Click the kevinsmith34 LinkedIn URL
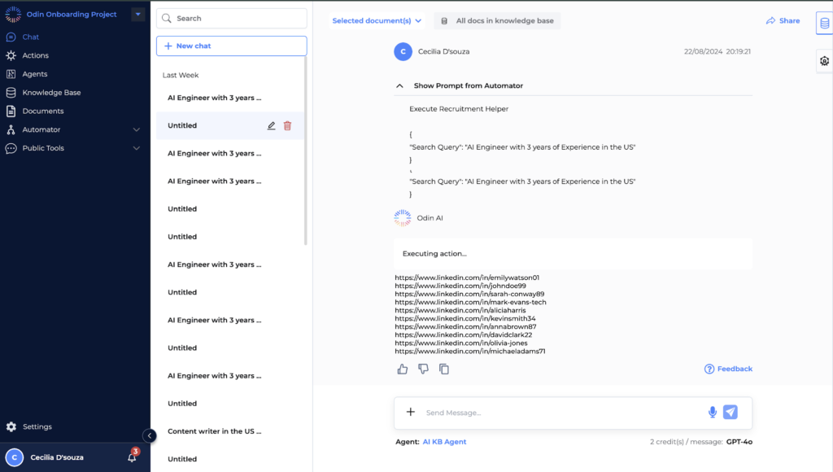Screen dimensions: 833x472 pos(465,318)
